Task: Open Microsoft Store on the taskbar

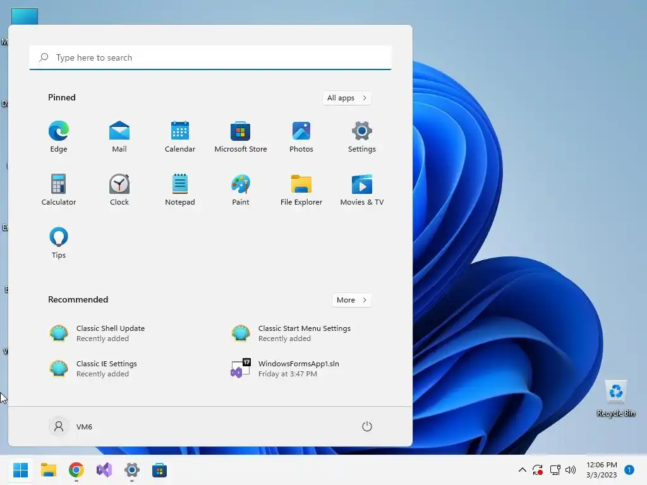Action: (159, 470)
